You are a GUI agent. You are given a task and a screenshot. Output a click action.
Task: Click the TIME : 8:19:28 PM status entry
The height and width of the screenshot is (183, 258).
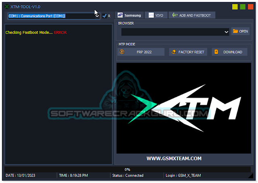73,175
